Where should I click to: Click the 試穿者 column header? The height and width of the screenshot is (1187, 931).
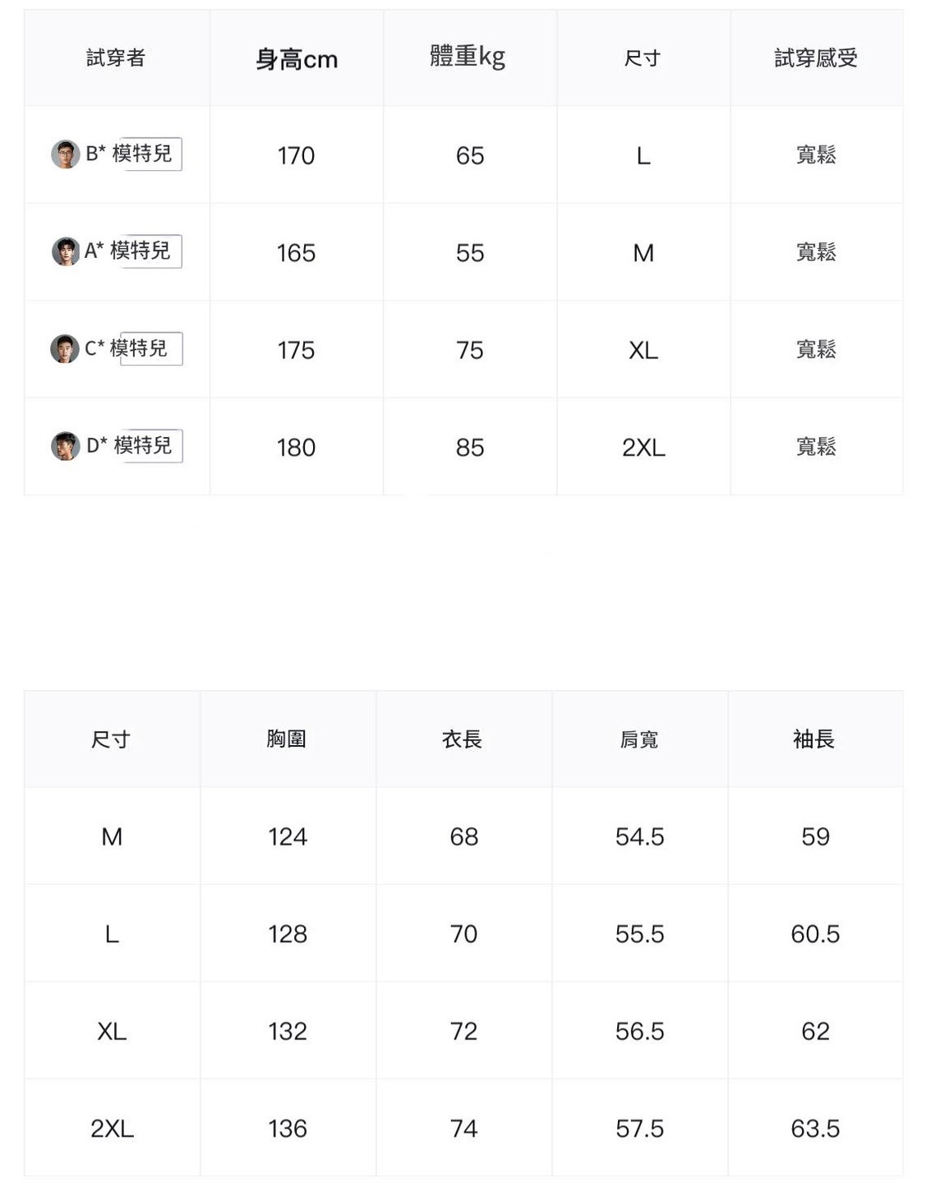tap(116, 58)
